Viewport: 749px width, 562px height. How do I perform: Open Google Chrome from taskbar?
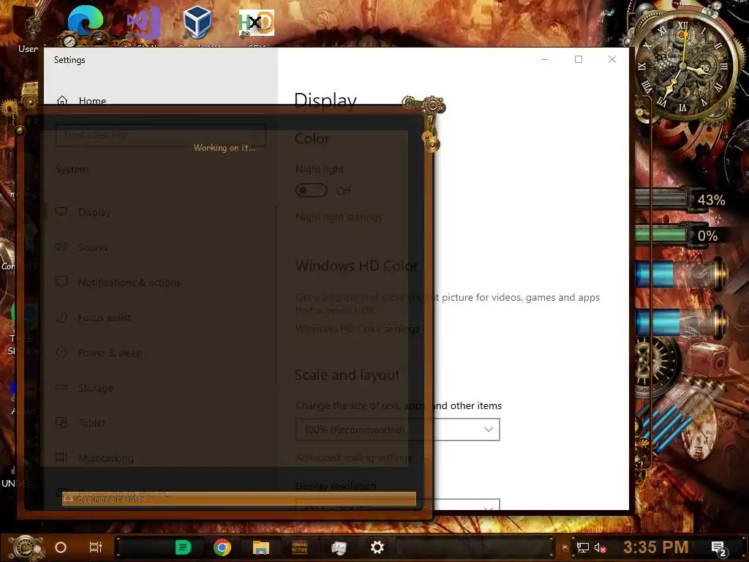(x=222, y=547)
